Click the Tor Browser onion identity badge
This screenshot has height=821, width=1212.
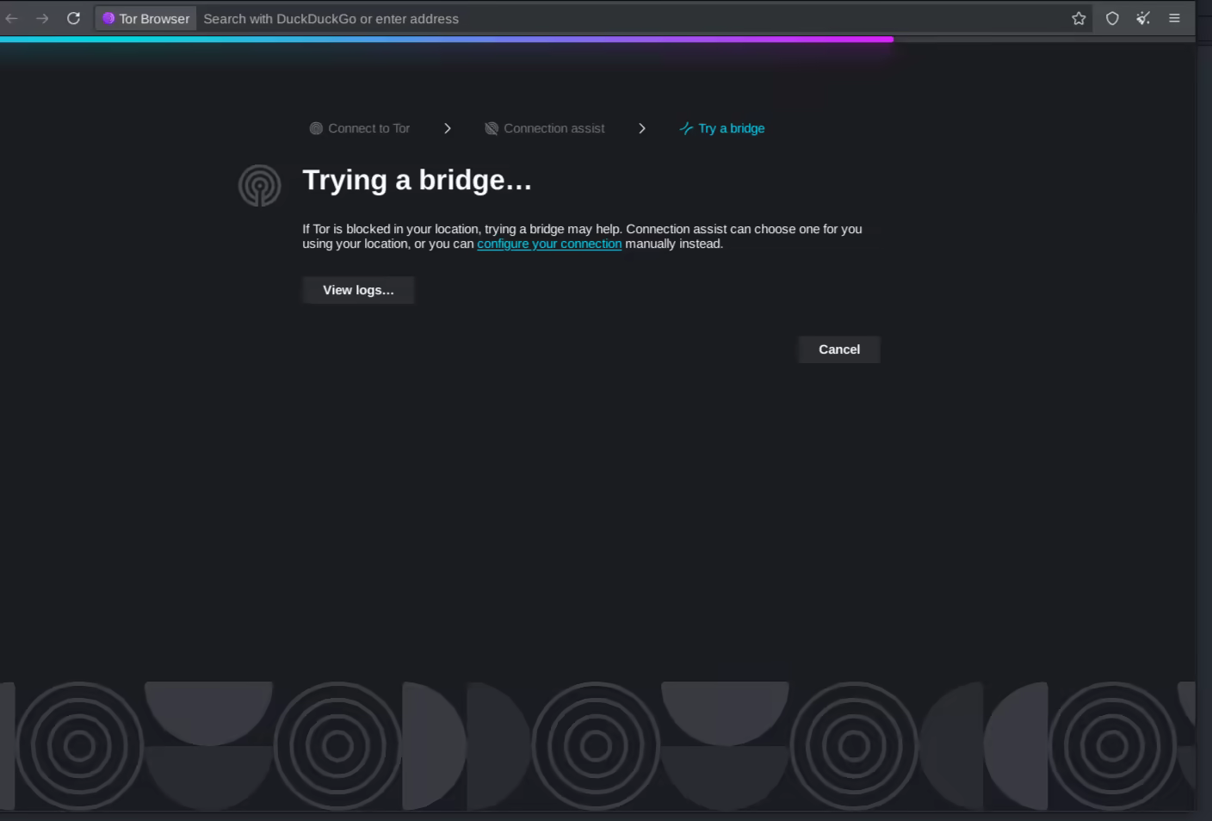tap(145, 18)
